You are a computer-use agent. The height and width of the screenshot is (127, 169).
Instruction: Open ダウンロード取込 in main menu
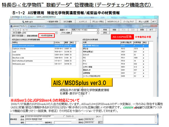(98, 21)
